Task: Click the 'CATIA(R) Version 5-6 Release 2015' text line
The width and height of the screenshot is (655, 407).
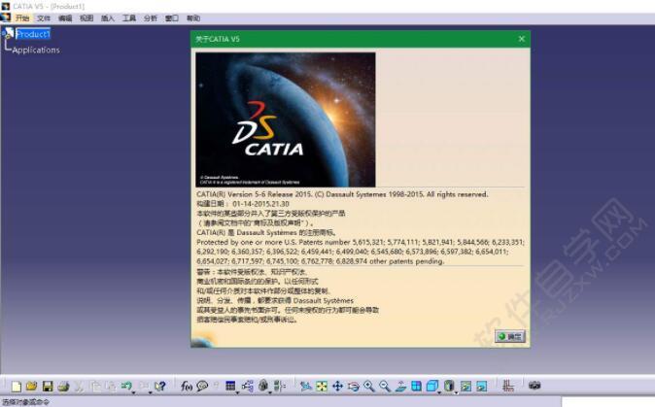Action: pyautogui.click(x=342, y=194)
